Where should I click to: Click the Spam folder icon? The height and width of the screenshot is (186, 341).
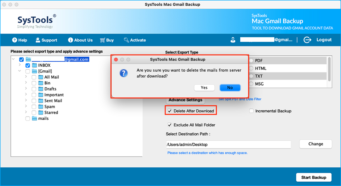click(x=41, y=107)
